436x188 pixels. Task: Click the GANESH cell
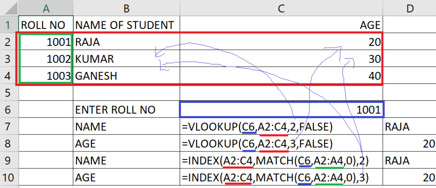click(126, 76)
